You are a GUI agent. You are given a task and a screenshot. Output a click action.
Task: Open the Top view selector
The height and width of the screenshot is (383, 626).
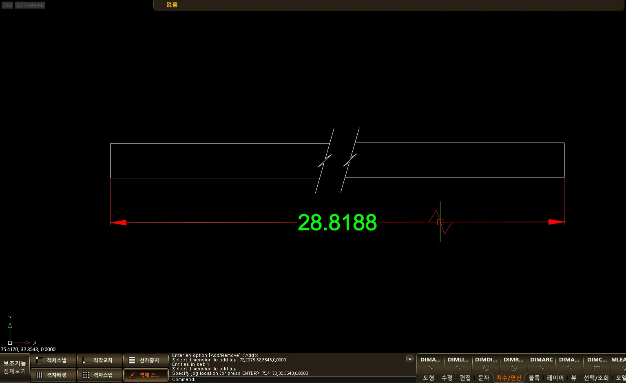tap(7, 5)
